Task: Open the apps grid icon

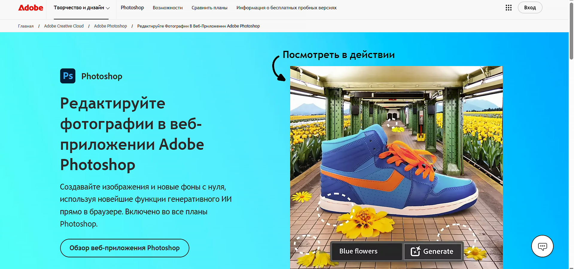Action: point(508,8)
